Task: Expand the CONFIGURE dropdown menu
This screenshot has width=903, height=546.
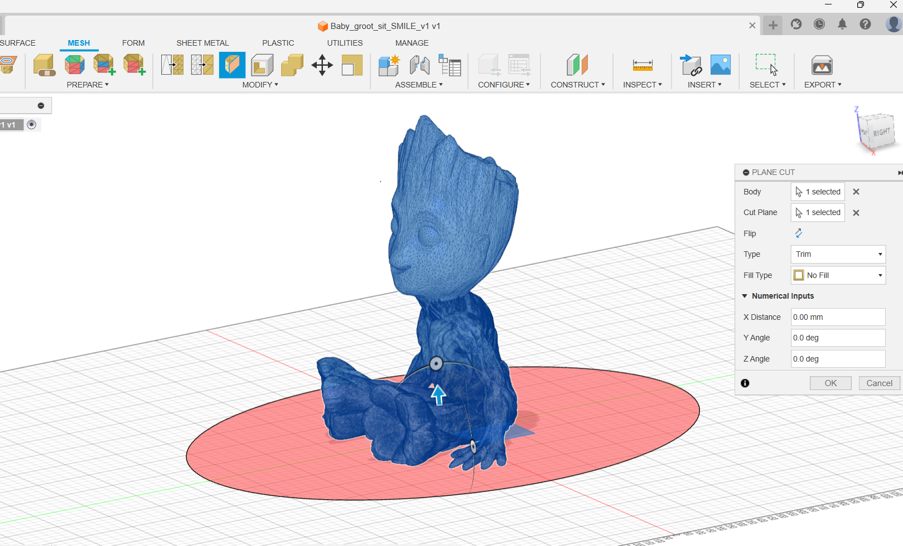Action: click(504, 85)
